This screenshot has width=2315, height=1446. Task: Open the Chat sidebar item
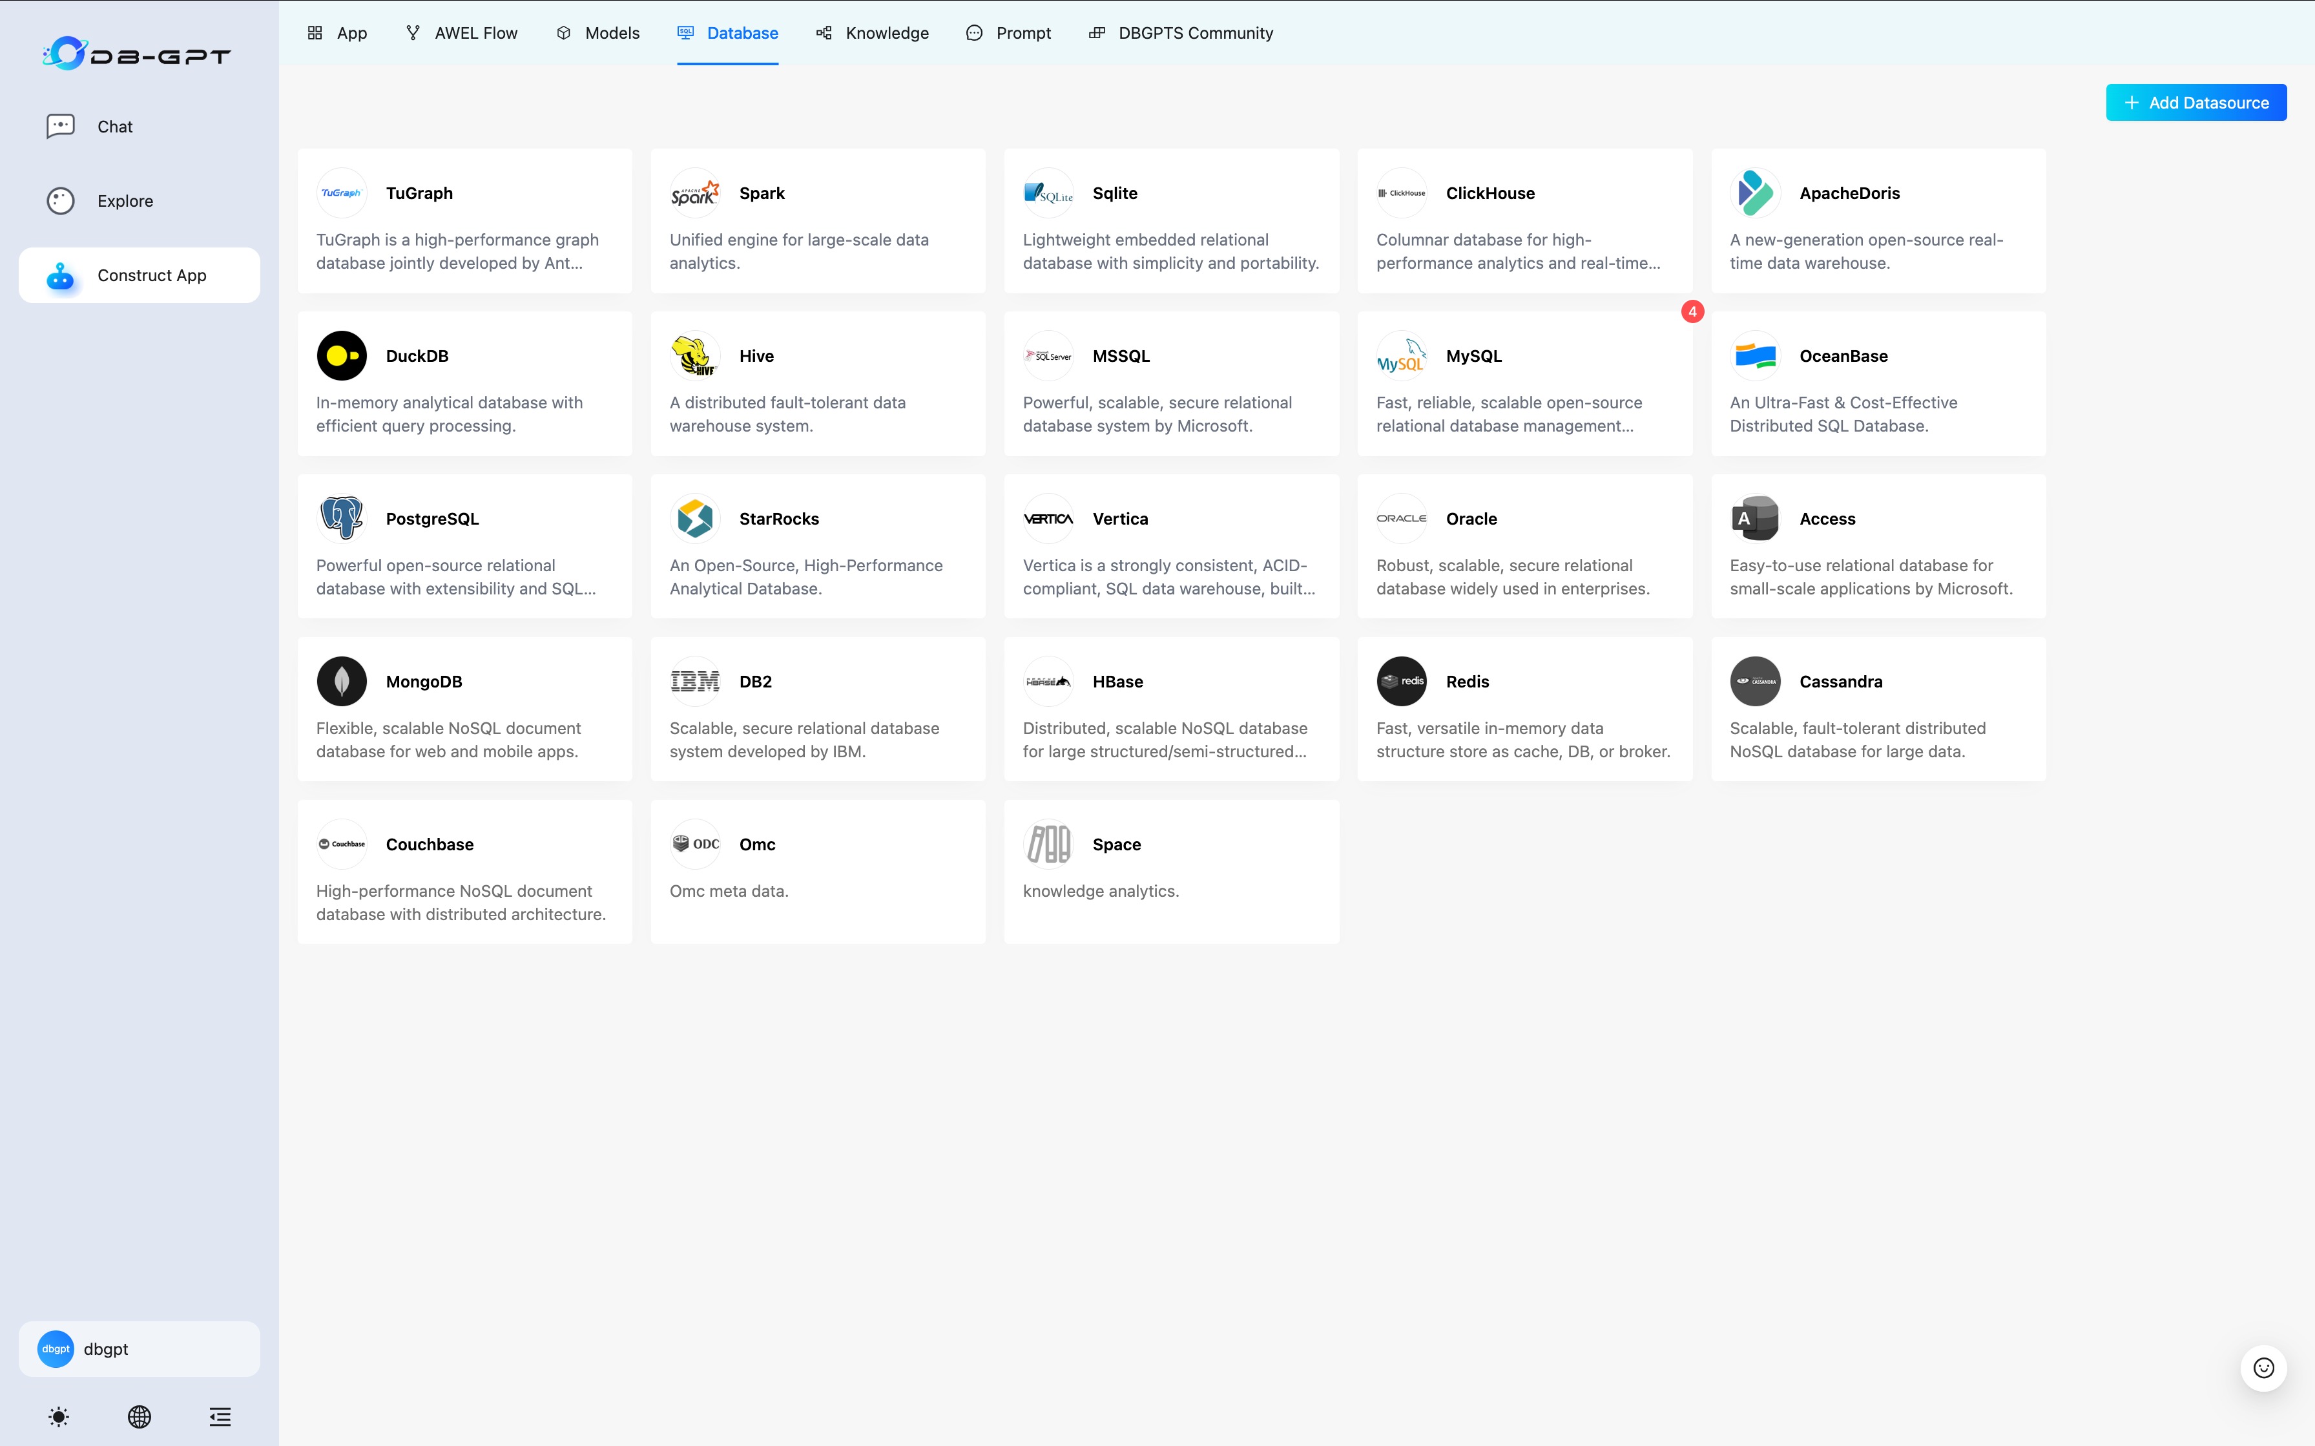pyautogui.click(x=115, y=126)
